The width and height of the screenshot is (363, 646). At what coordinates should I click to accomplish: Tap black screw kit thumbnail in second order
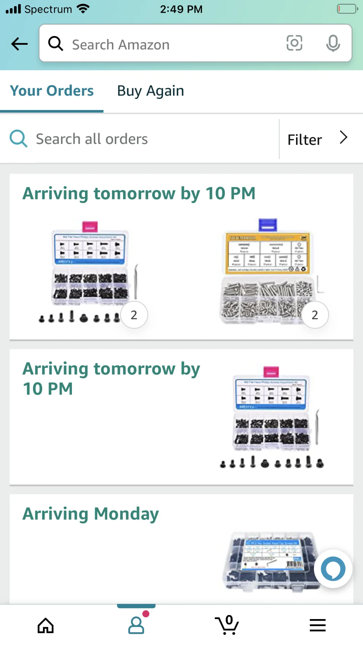[272, 417]
